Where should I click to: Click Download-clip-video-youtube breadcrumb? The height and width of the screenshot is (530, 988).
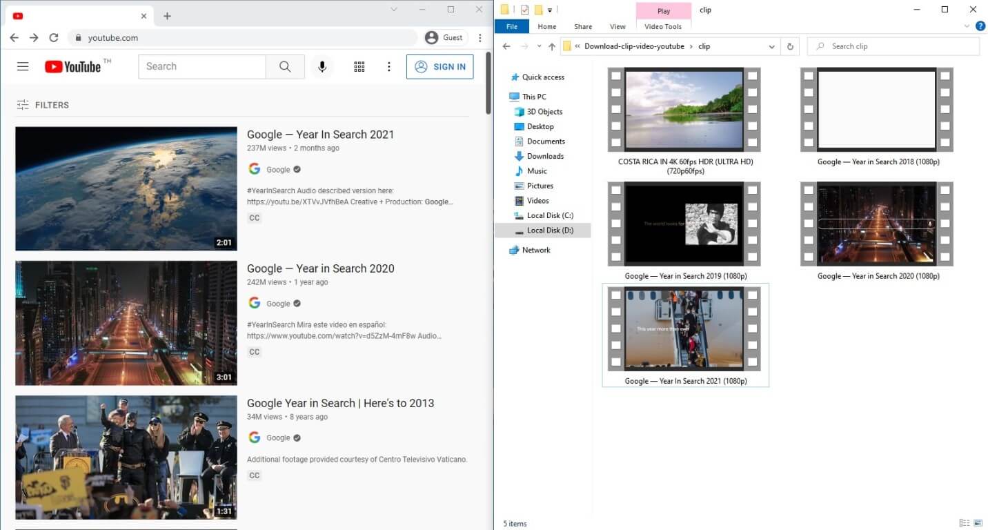tap(634, 46)
